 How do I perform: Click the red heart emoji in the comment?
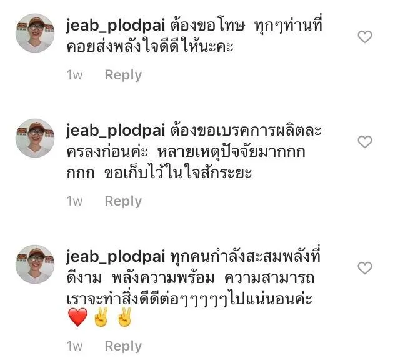pyautogui.click(x=77, y=317)
